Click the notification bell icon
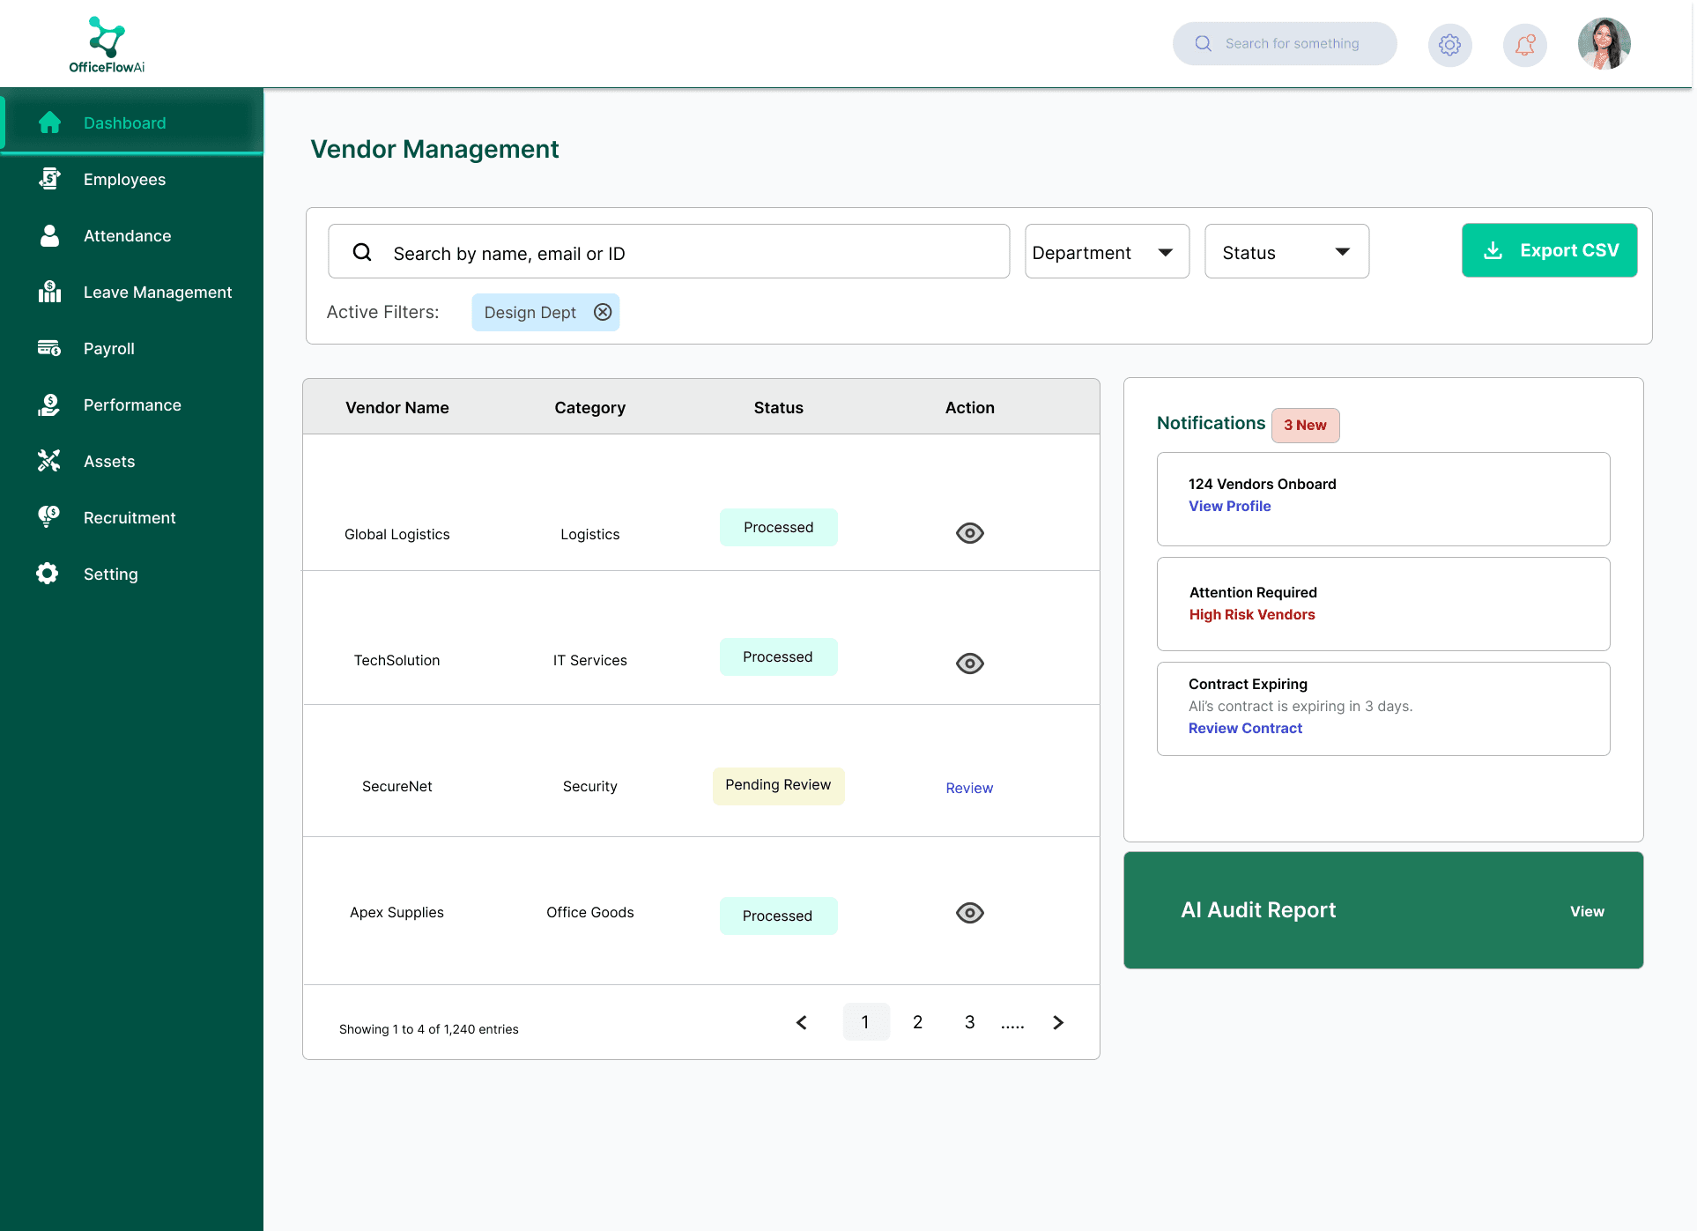Screen dimensions: 1697x1231 click(1525, 43)
